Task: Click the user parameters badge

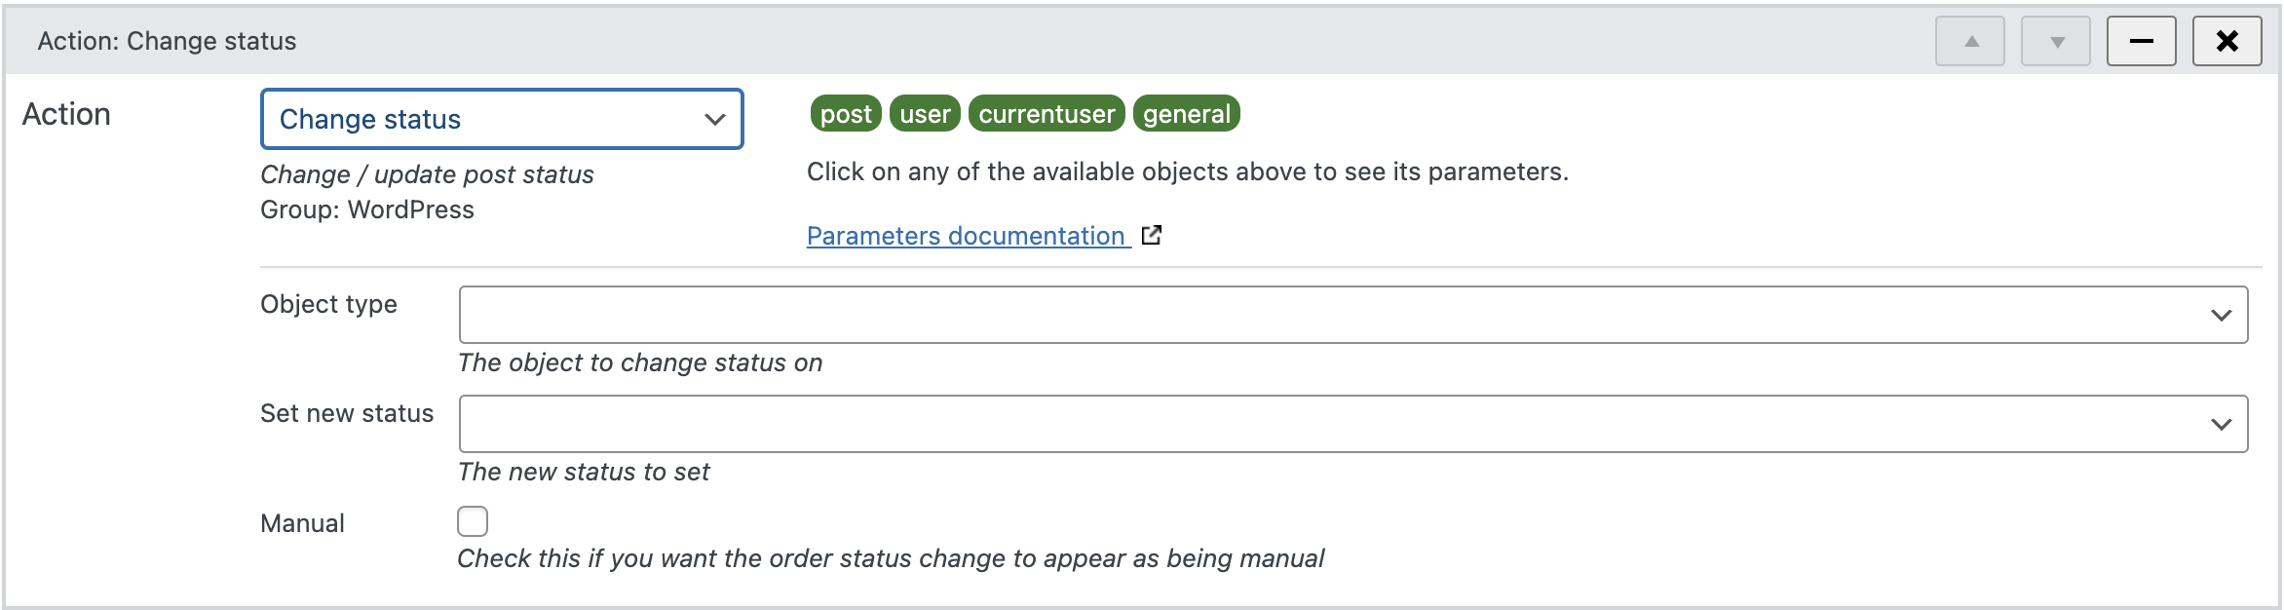Action: pos(924,113)
